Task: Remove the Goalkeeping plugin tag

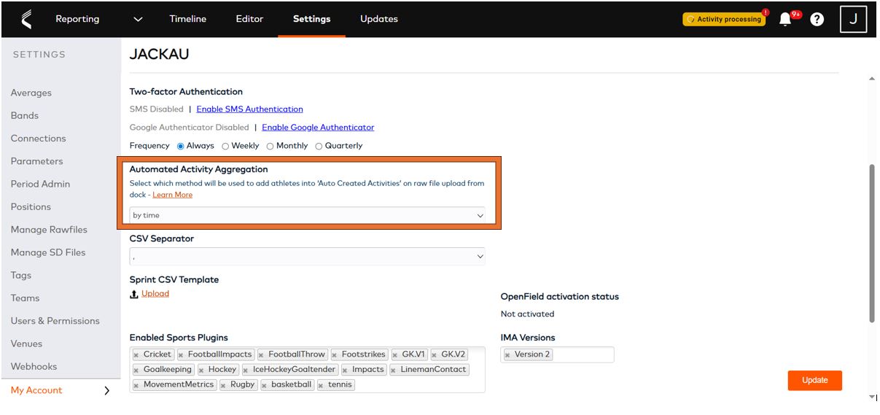Action: [136, 371]
